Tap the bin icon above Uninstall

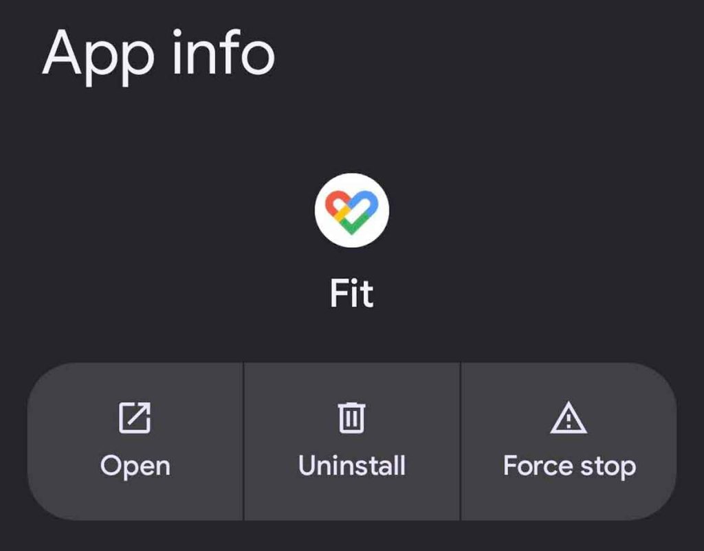[351, 418]
